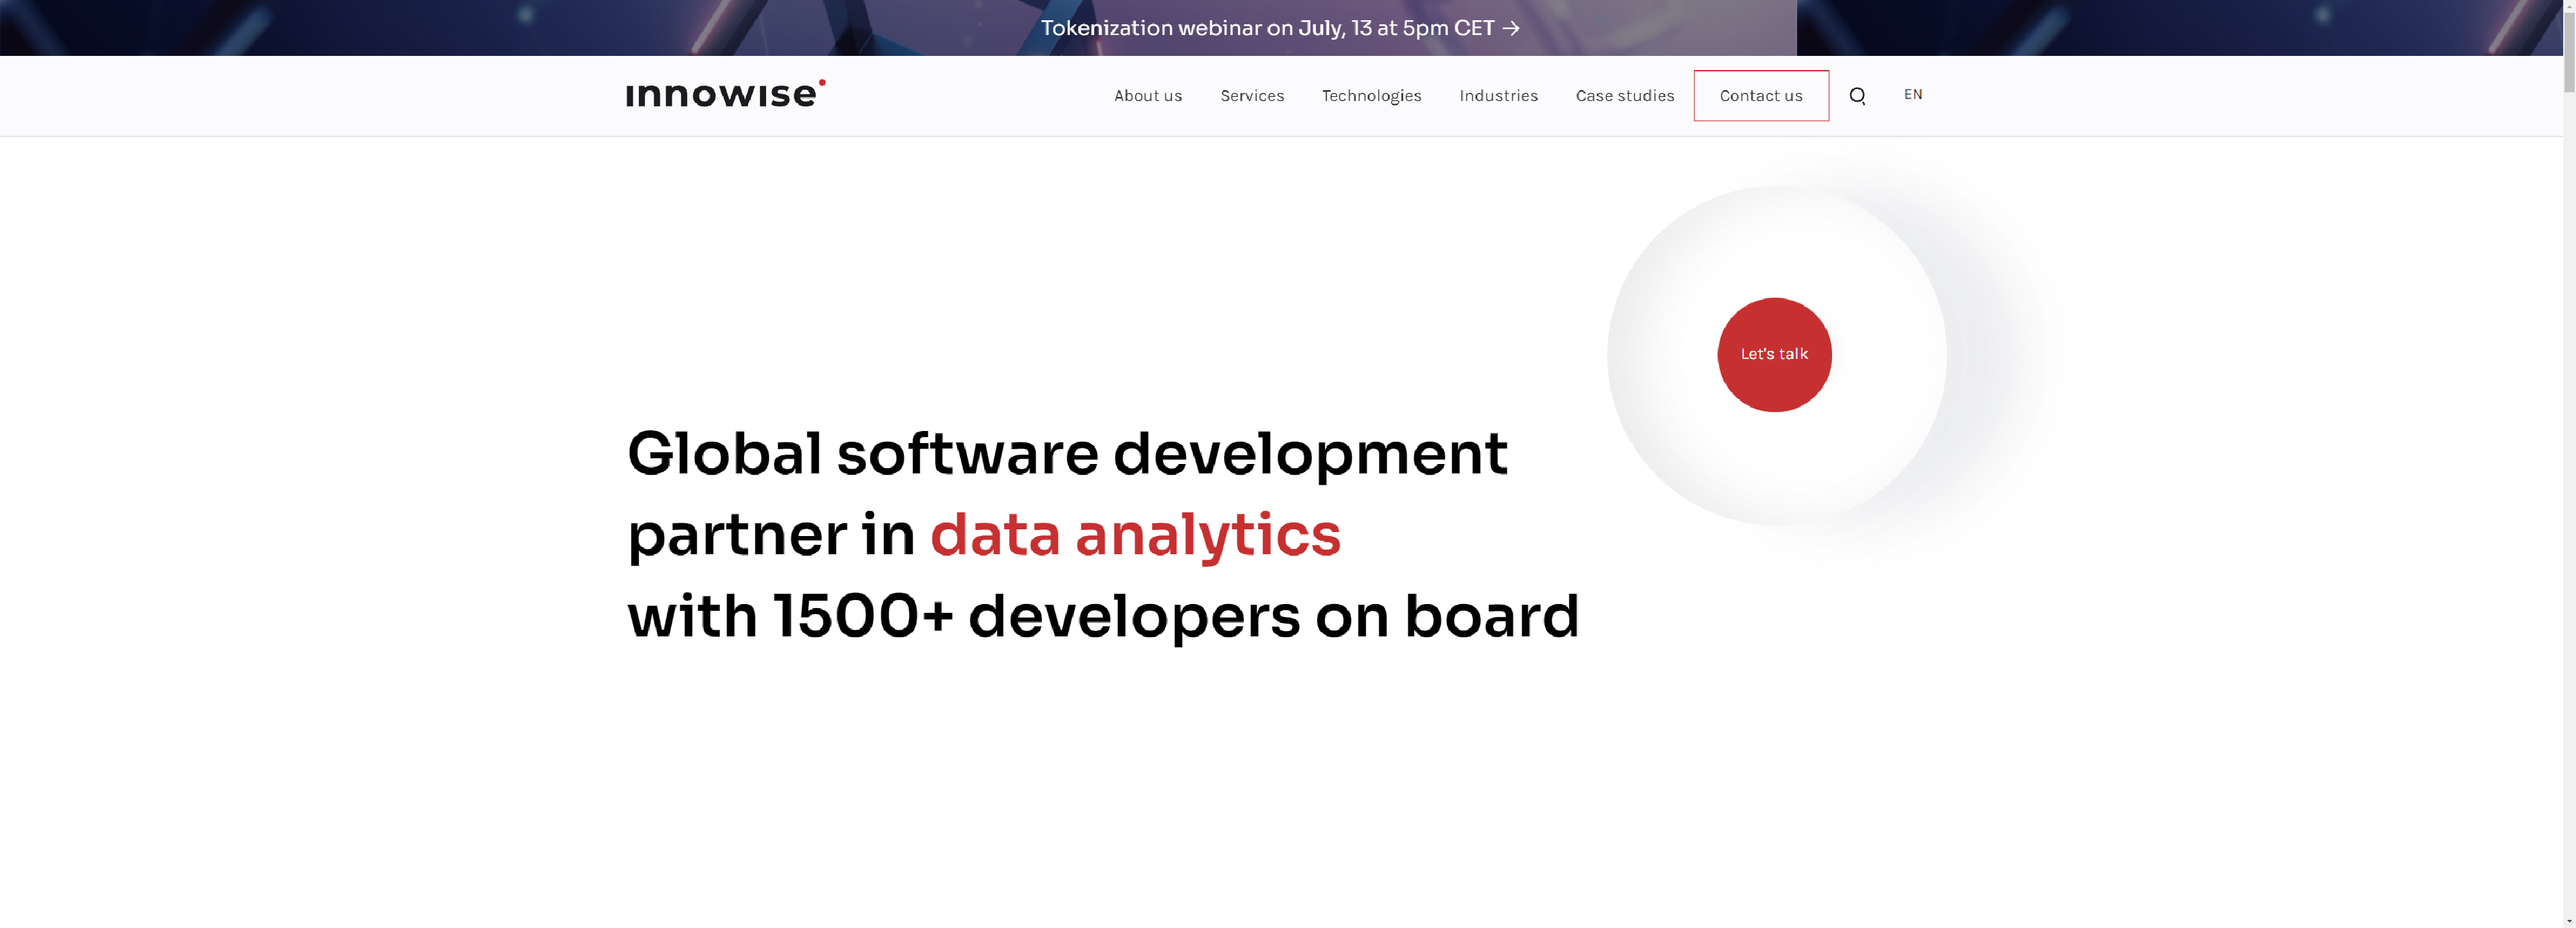
Task: Open the Industries menu
Action: click(x=1498, y=96)
